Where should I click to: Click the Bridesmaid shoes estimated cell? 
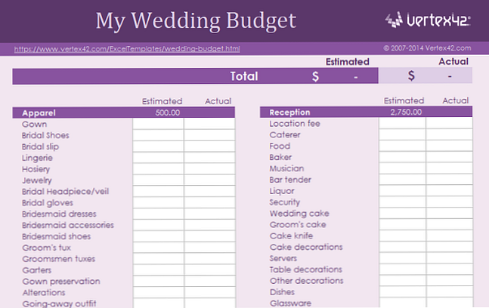(158, 236)
